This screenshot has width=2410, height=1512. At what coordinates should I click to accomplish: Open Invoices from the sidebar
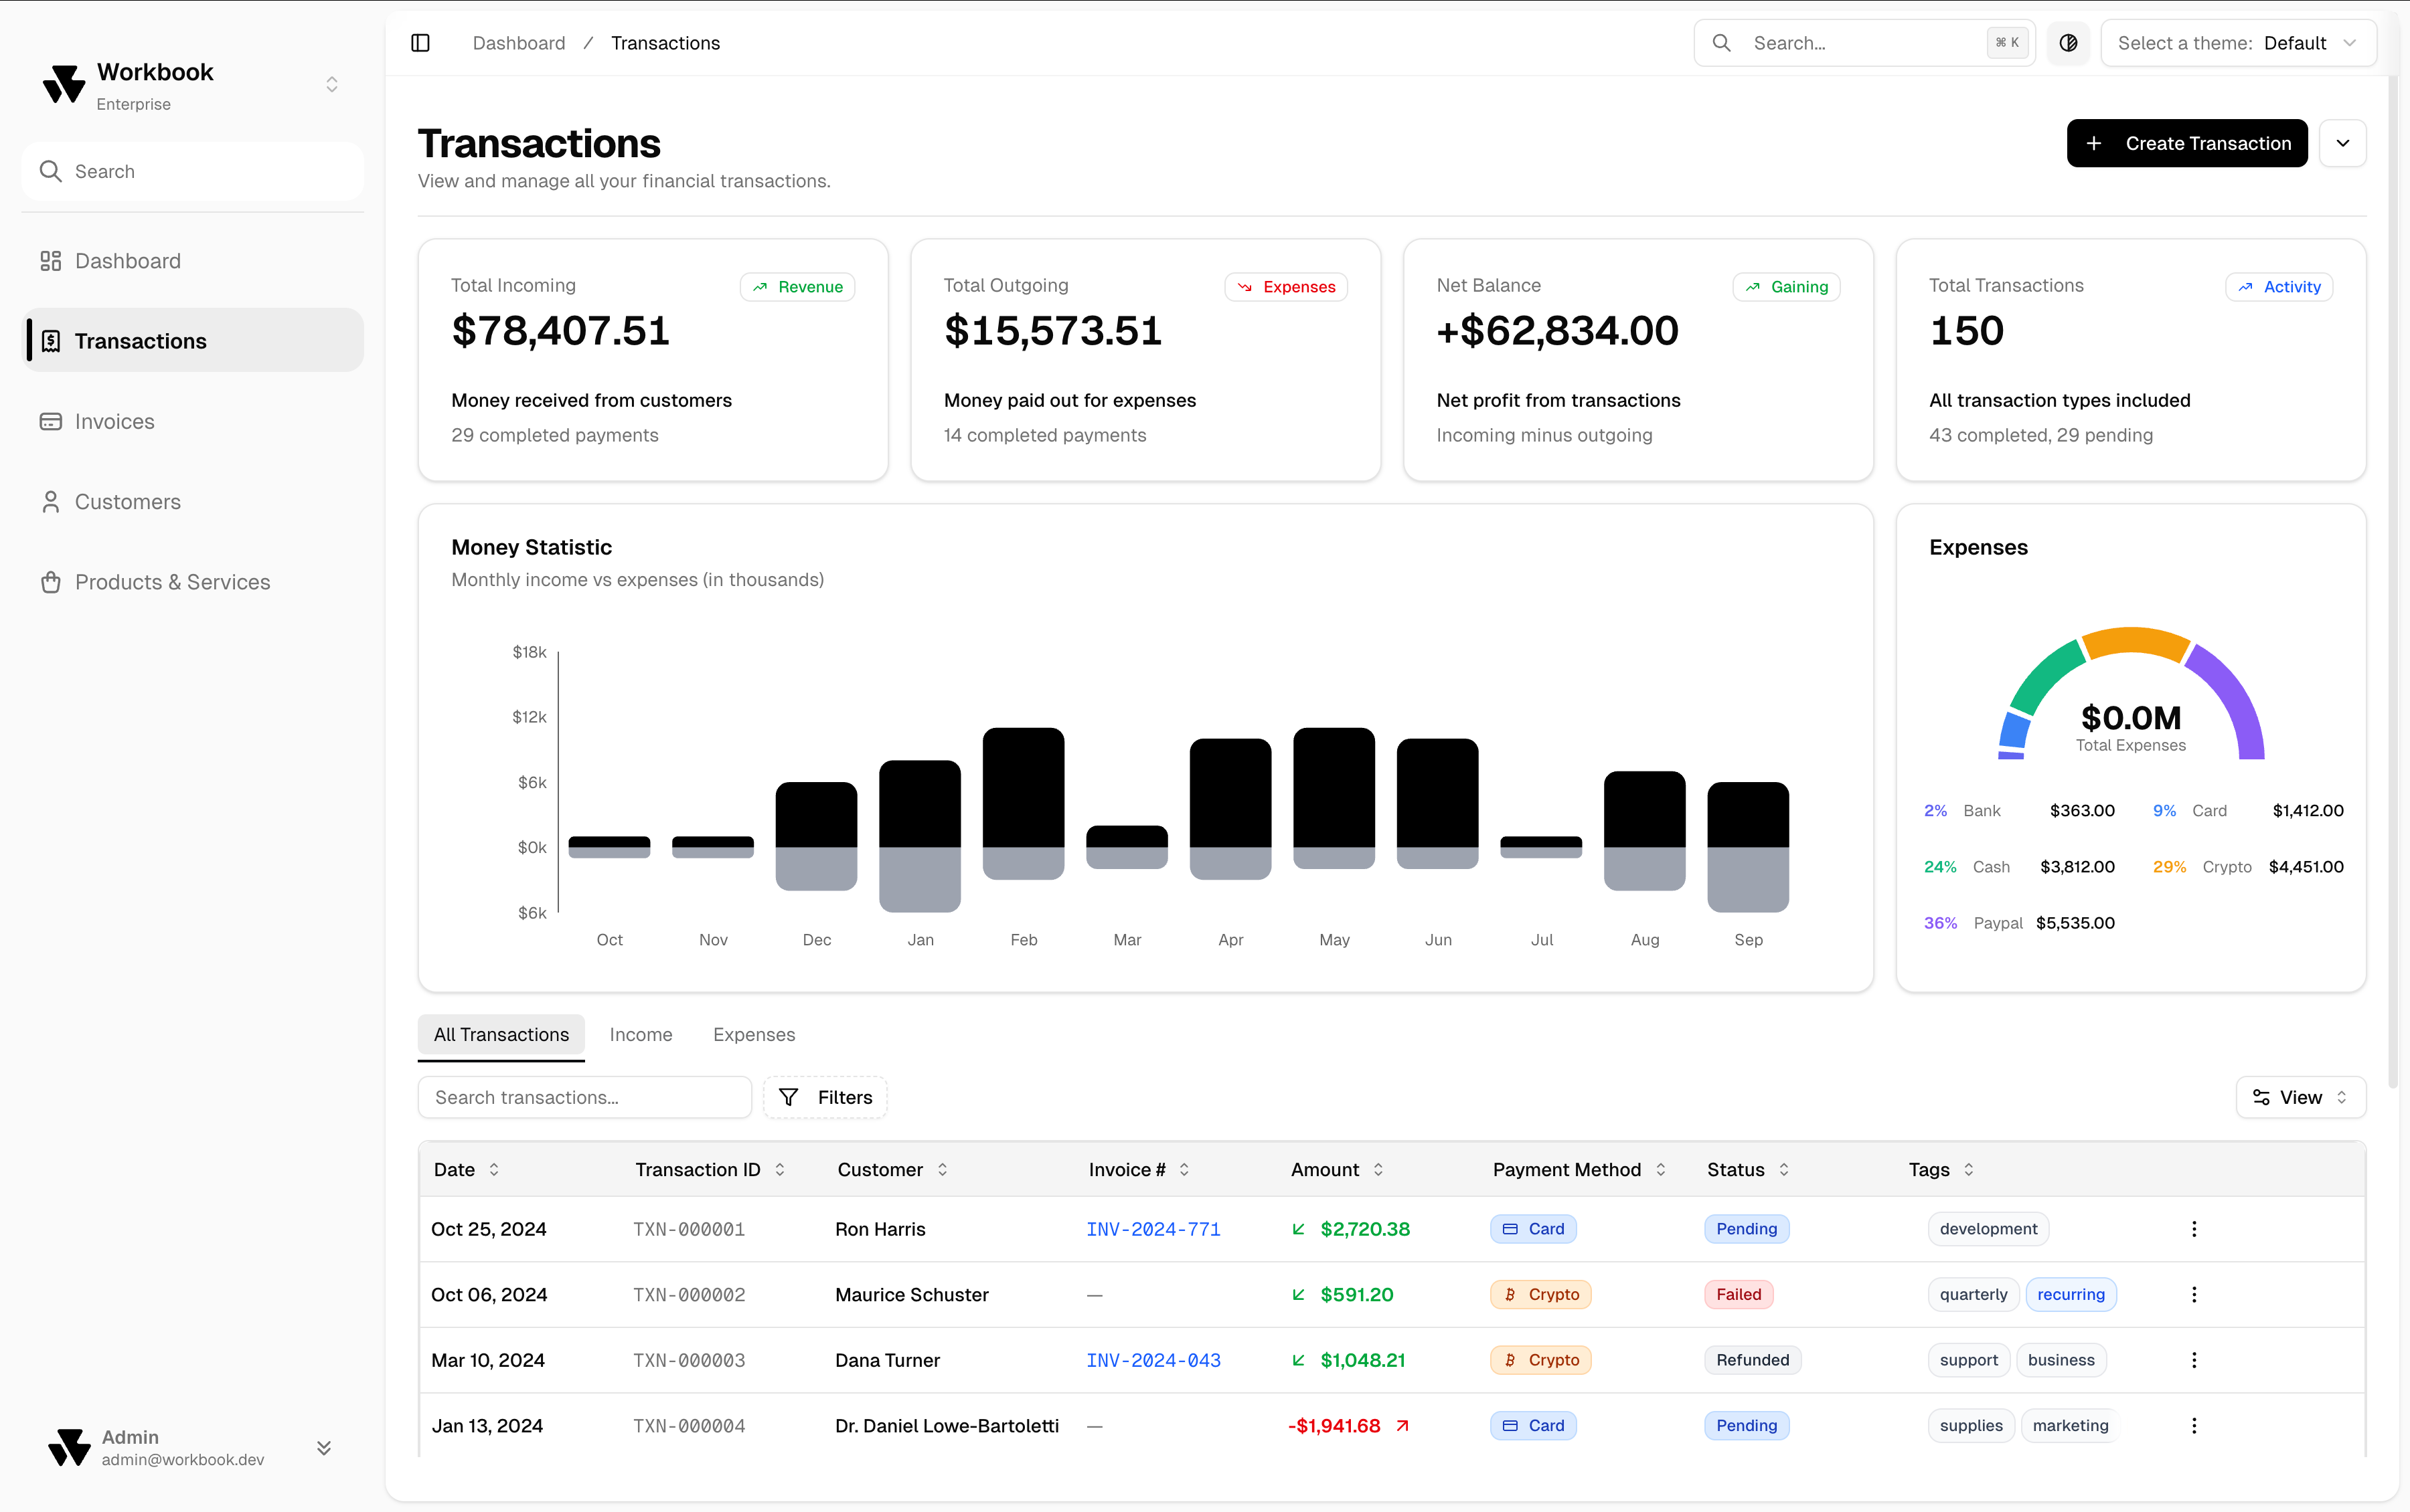pyautogui.click(x=114, y=422)
